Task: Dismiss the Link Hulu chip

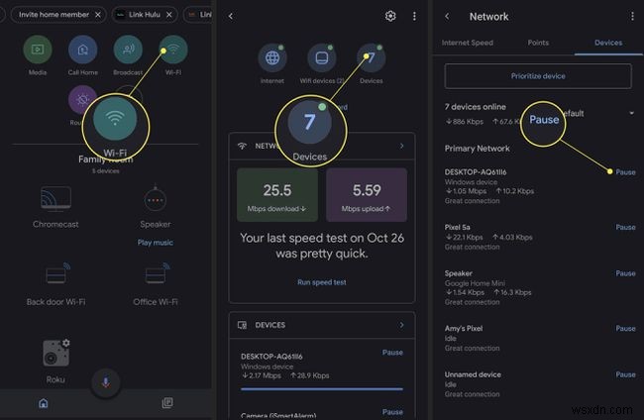Action: (169, 15)
